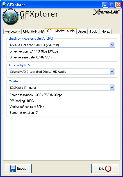Click the title bar GFXplorer app icon
This screenshot has height=177, width=123.
pos(4,4)
